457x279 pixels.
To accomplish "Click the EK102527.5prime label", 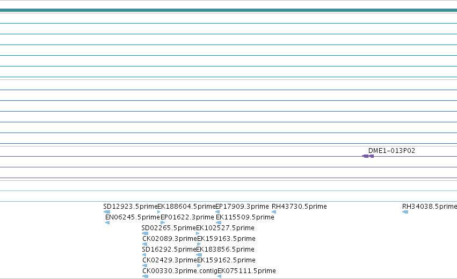I will coord(226,228).
